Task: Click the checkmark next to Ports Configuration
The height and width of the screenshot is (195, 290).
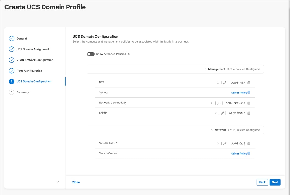Action: (x=11, y=71)
